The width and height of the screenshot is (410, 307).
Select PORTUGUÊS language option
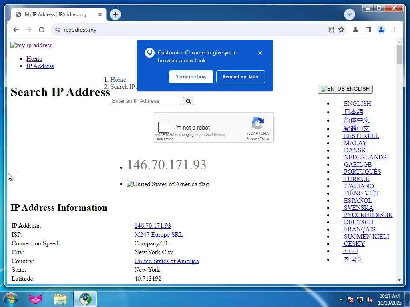(362, 172)
